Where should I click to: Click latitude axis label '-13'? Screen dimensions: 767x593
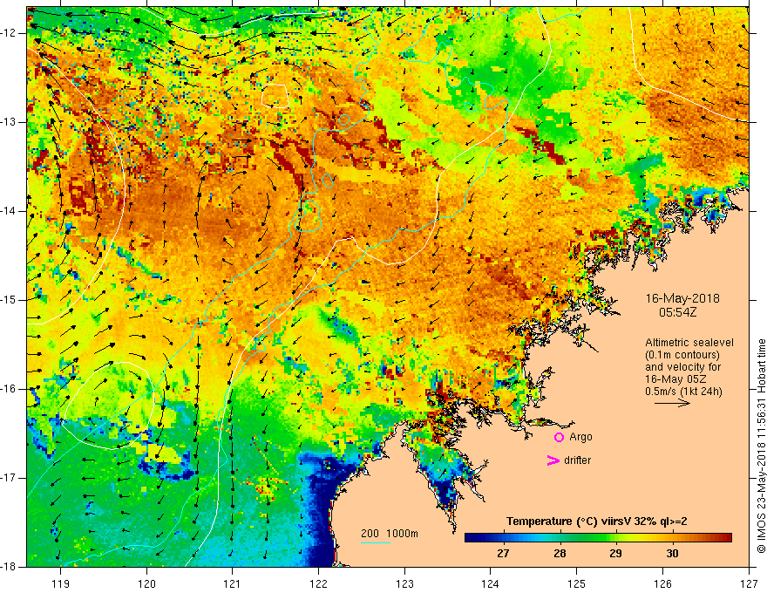click(x=9, y=122)
